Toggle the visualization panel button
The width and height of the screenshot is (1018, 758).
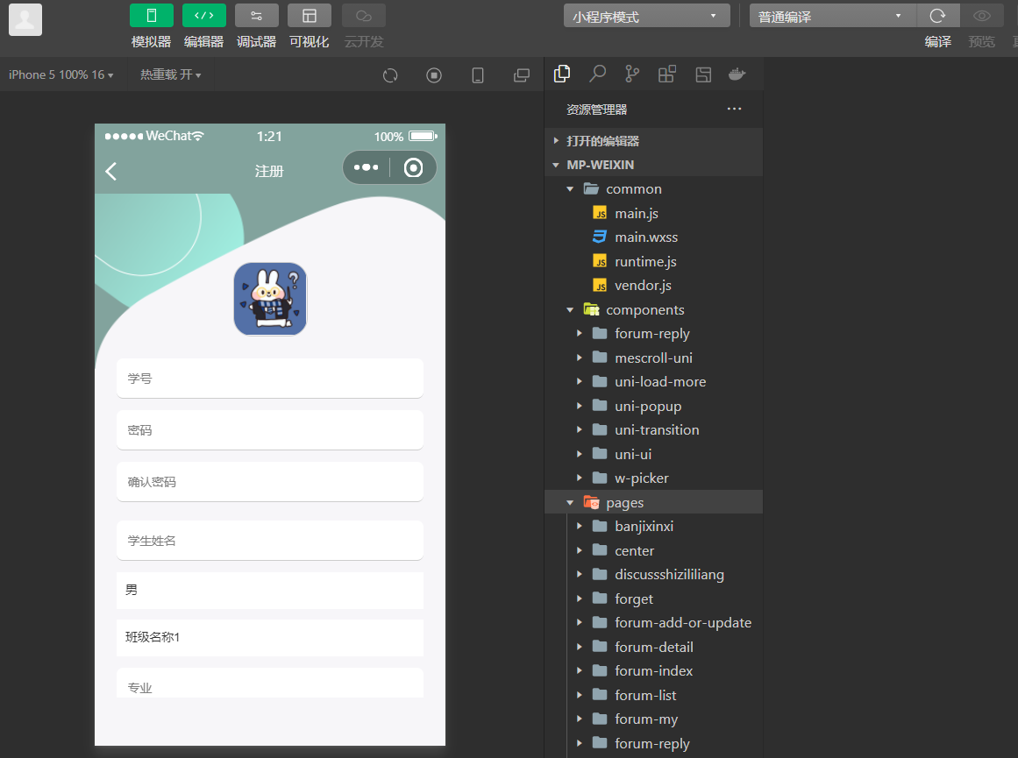pyautogui.click(x=309, y=16)
